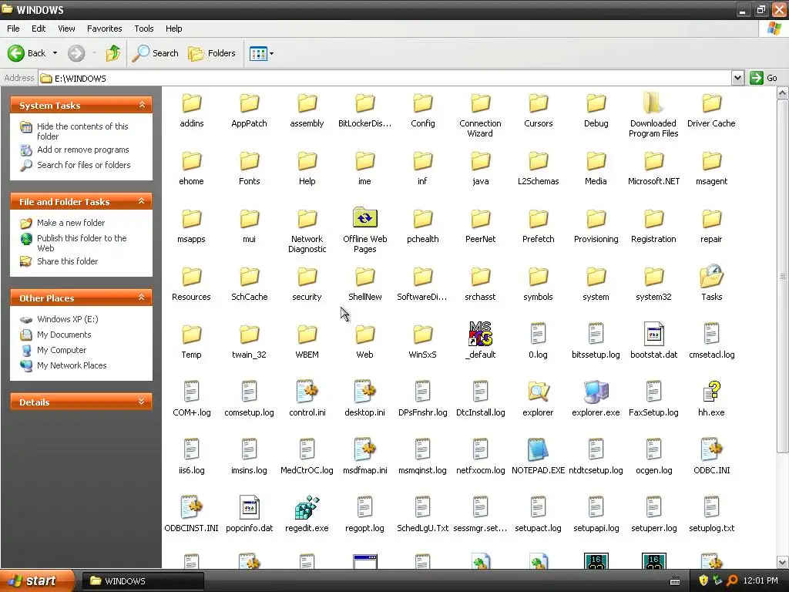Toggle the Folders tree pane
789x592 pixels.
tap(212, 53)
